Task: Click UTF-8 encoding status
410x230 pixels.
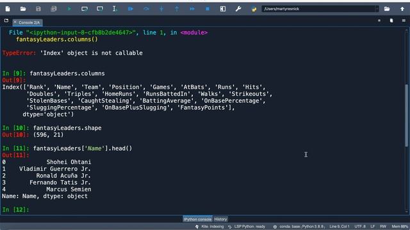Action: click(x=360, y=227)
